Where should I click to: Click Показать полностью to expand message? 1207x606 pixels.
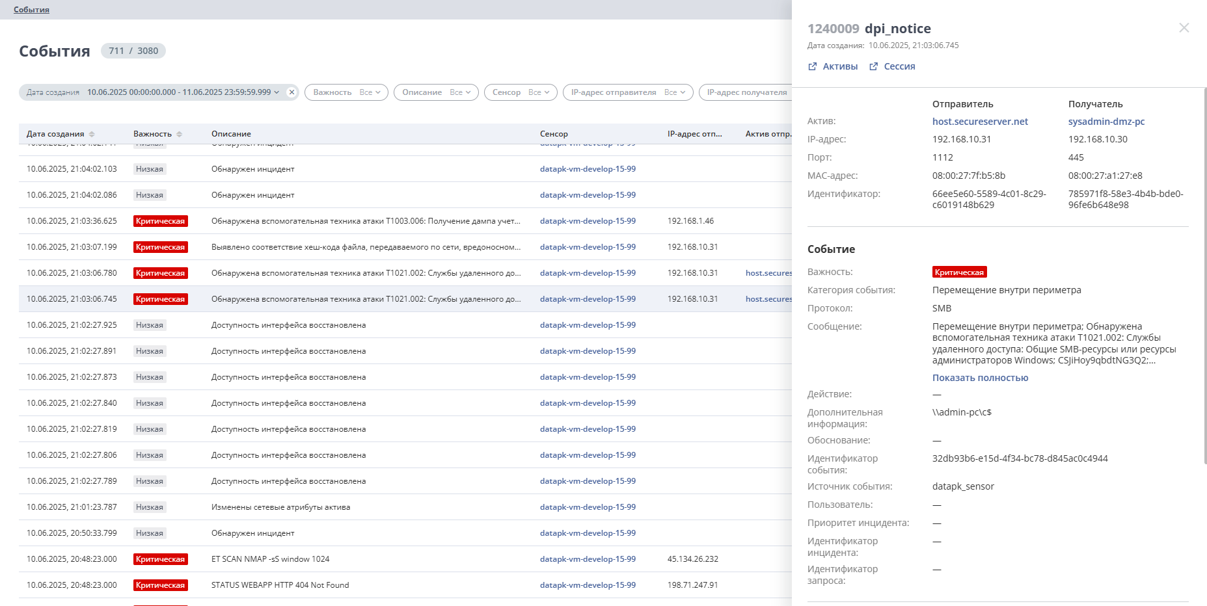980,378
